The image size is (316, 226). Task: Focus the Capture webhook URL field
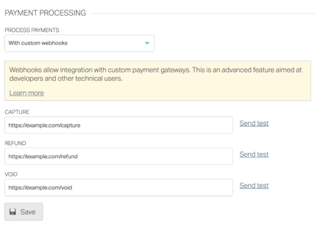click(118, 125)
